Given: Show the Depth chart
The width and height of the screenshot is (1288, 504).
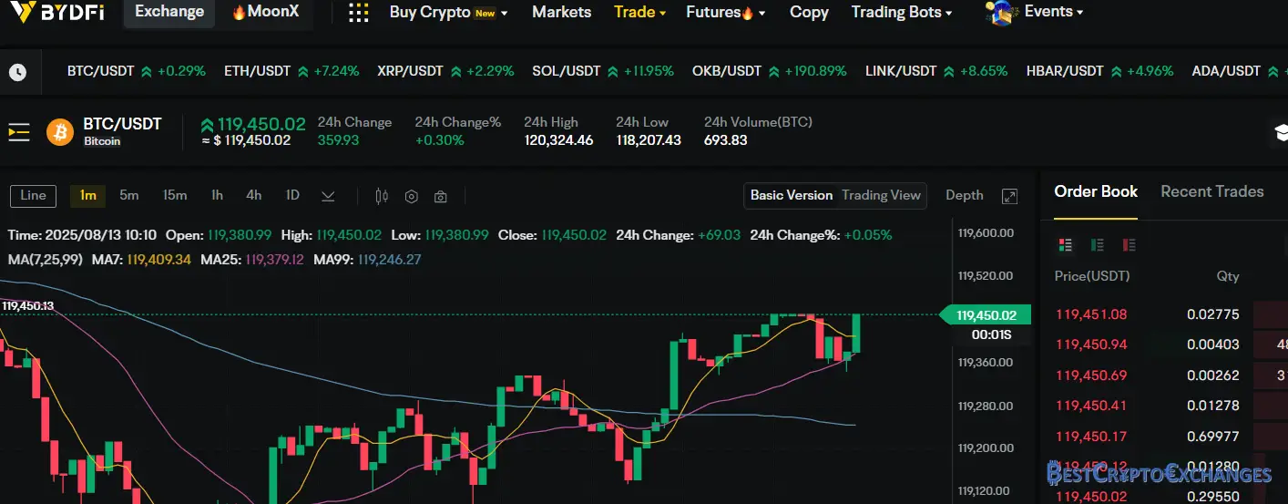Looking at the screenshot, I should (965, 195).
